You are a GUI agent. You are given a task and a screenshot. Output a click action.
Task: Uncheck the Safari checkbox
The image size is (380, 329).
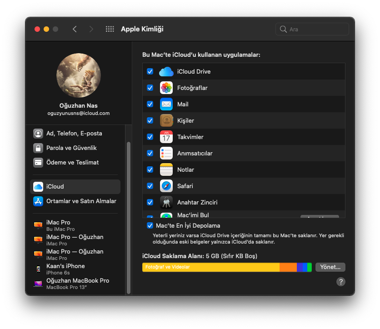(150, 186)
